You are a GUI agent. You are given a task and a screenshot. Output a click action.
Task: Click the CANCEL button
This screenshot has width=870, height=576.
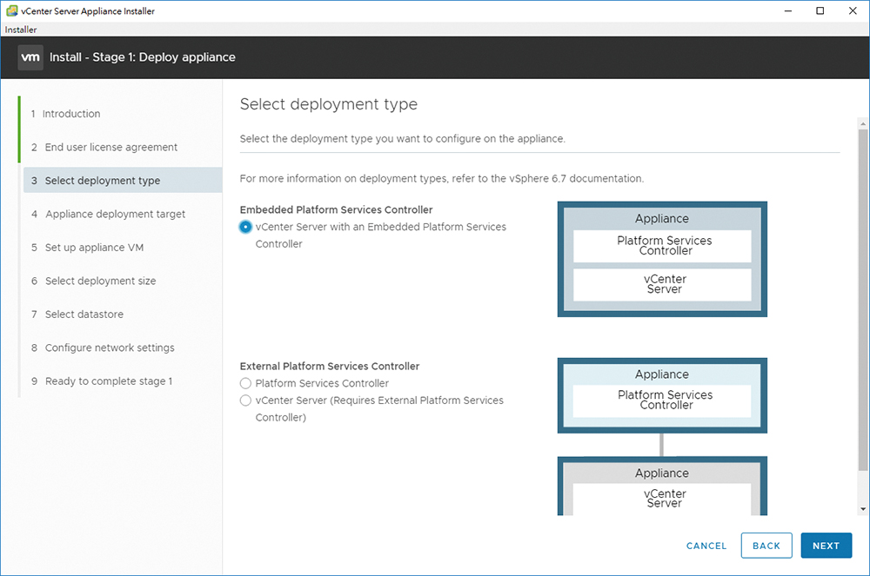[706, 546]
